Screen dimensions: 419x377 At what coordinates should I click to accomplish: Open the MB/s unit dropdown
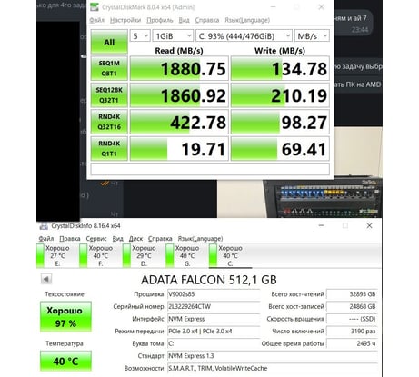(x=312, y=36)
